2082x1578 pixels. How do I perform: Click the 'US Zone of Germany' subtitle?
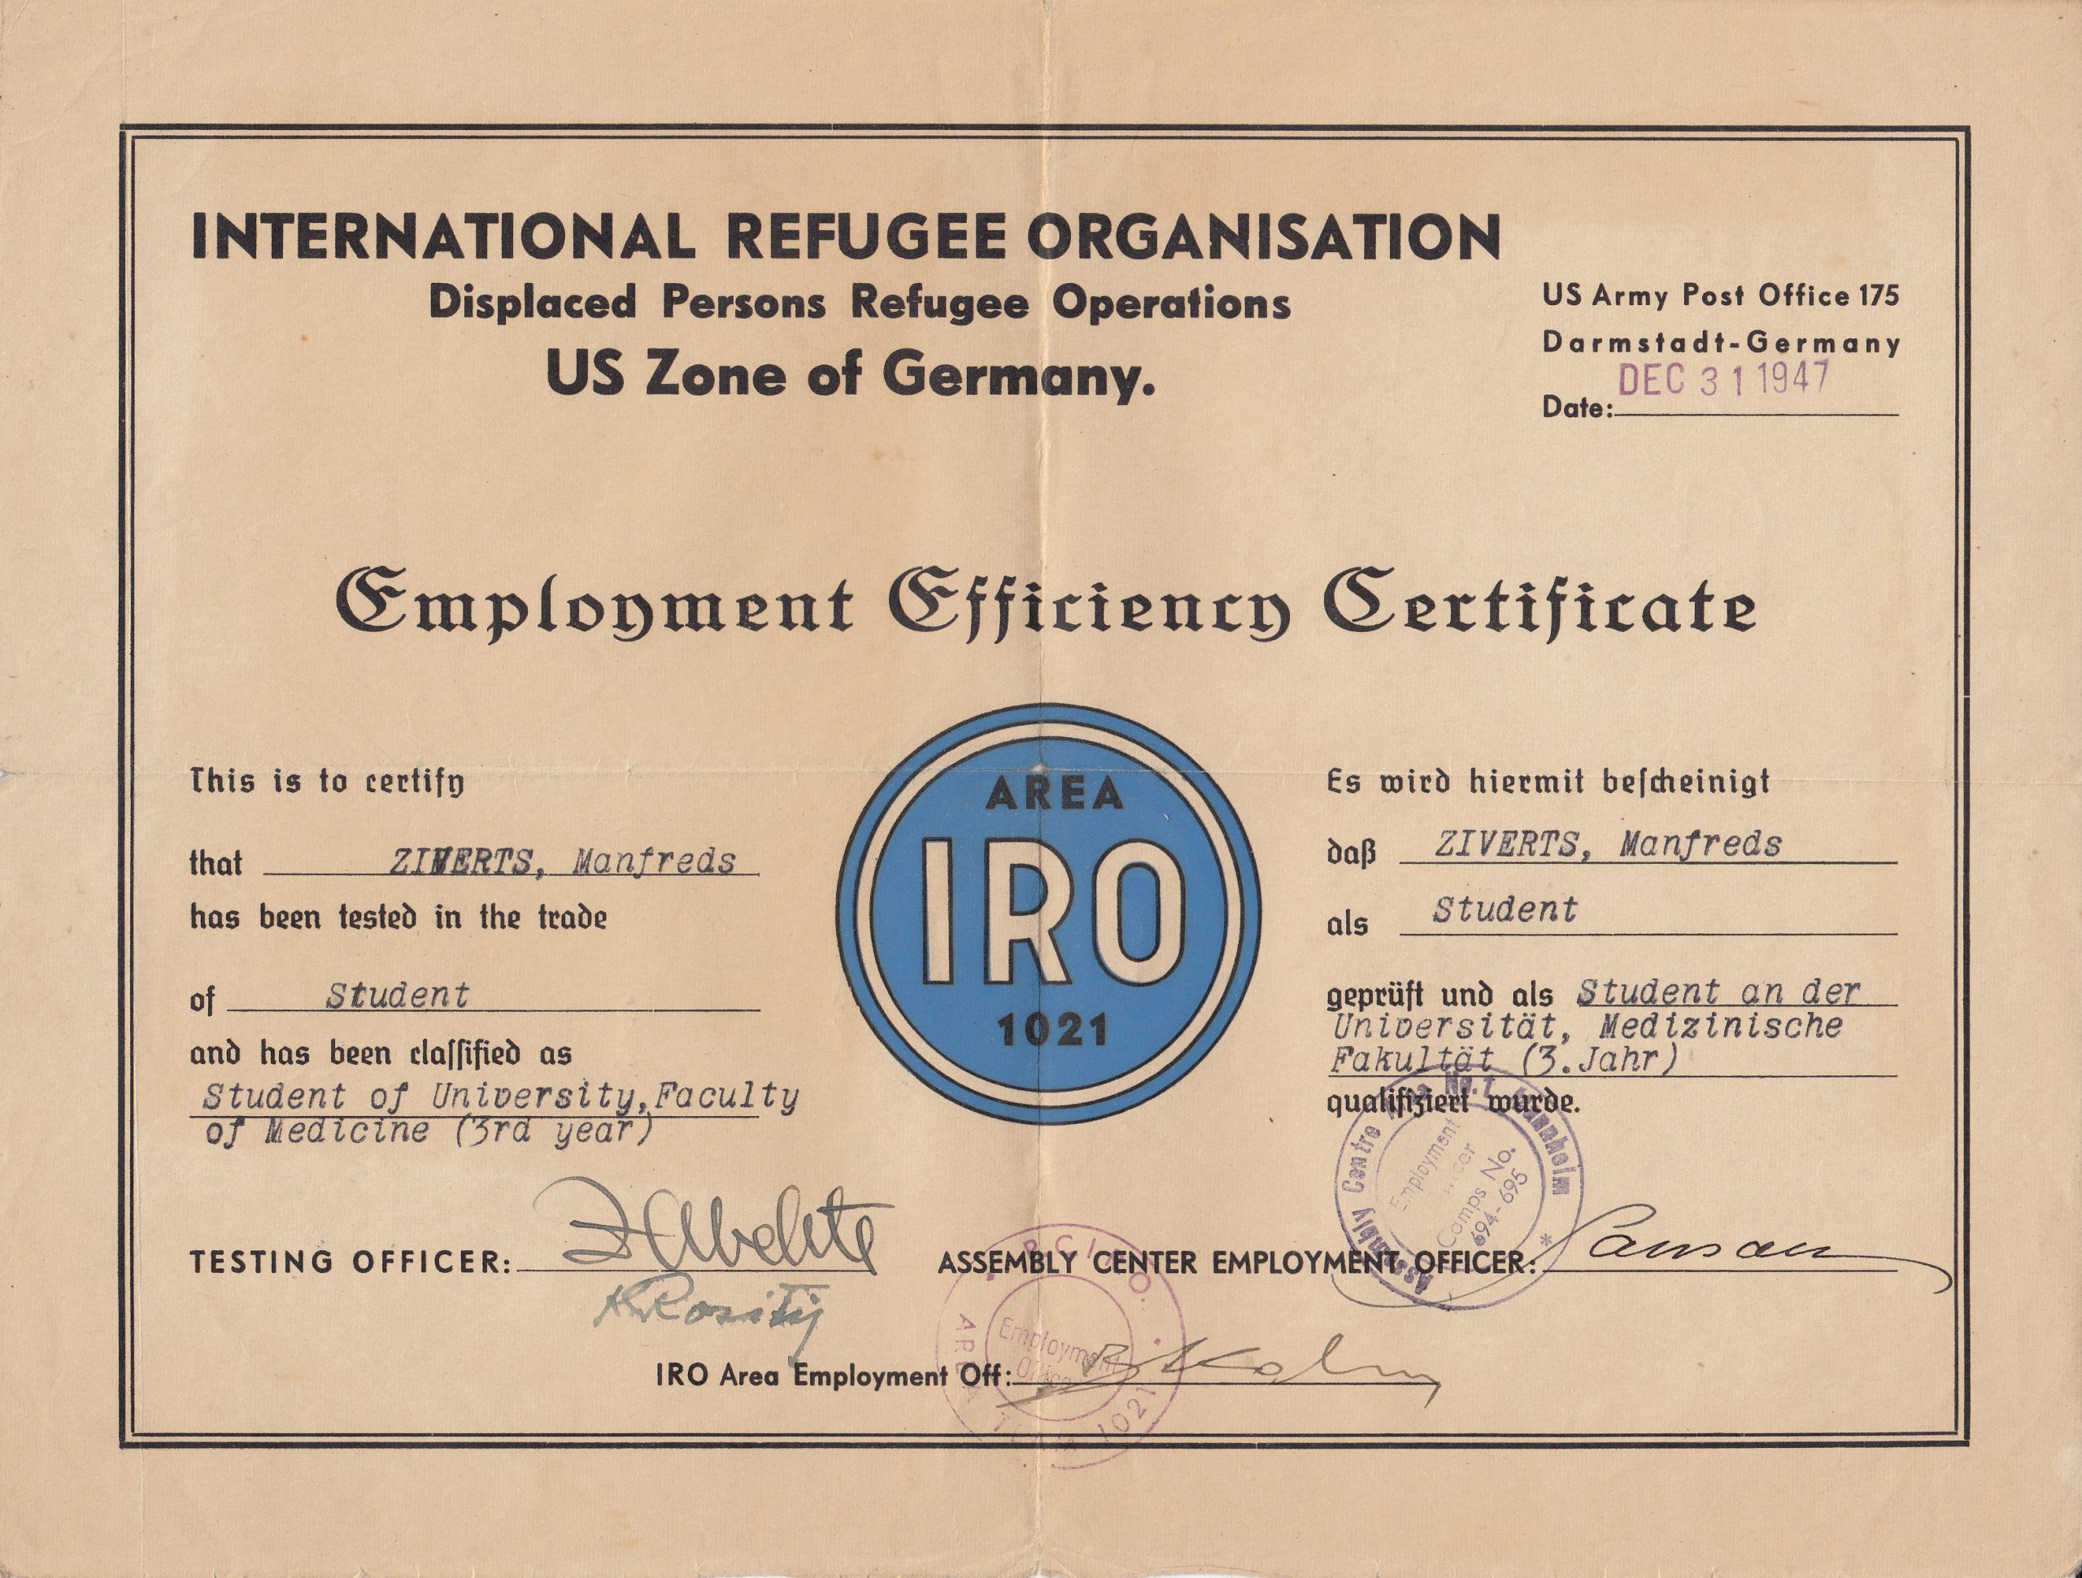[850, 374]
